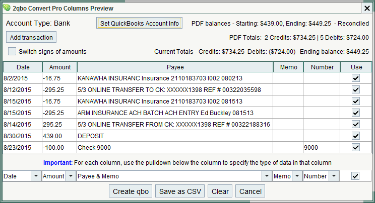Uncheck Use for 8/2/2015 KANAWHA row

(x=356, y=78)
